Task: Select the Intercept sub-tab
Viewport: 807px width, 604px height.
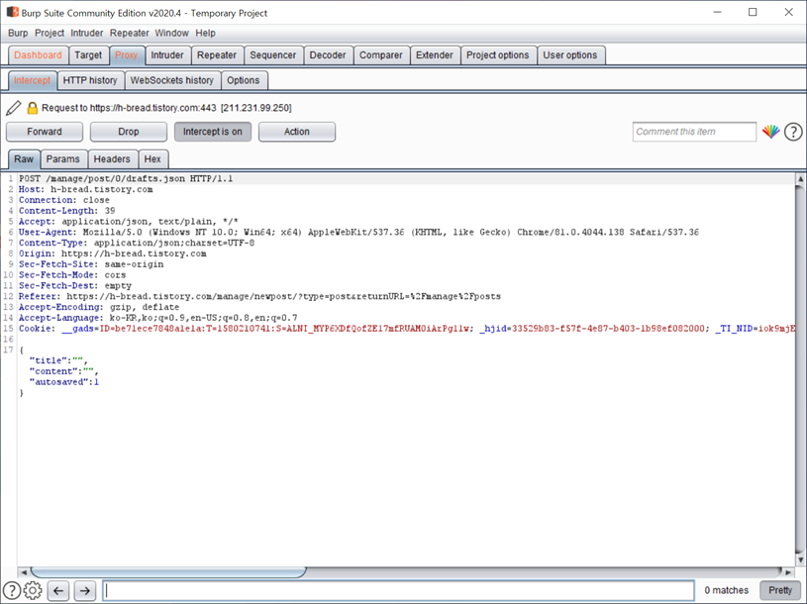Action: click(32, 80)
